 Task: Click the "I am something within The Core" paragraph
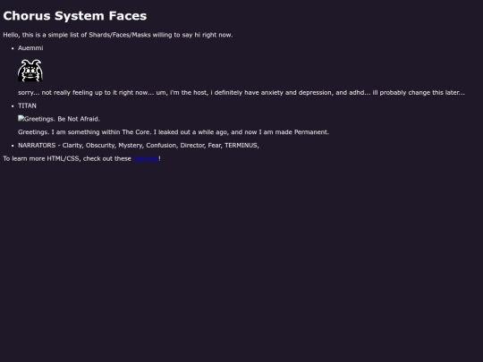pyautogui.click(x=174, y=132)
